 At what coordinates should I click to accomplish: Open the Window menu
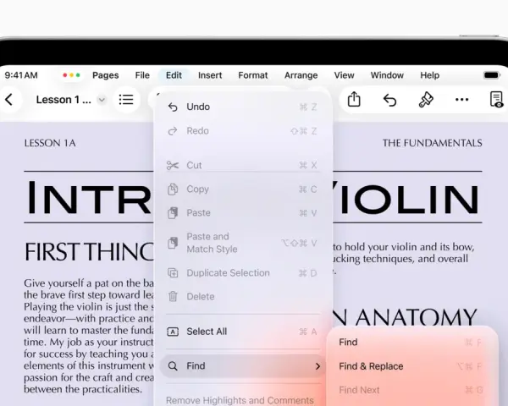click(x=387, y=75)
